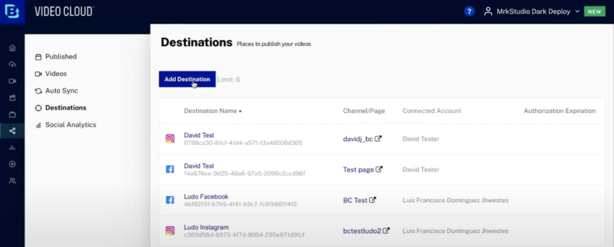
Task: Click external link icon next to bctestludo2
Action: [386, 231]
